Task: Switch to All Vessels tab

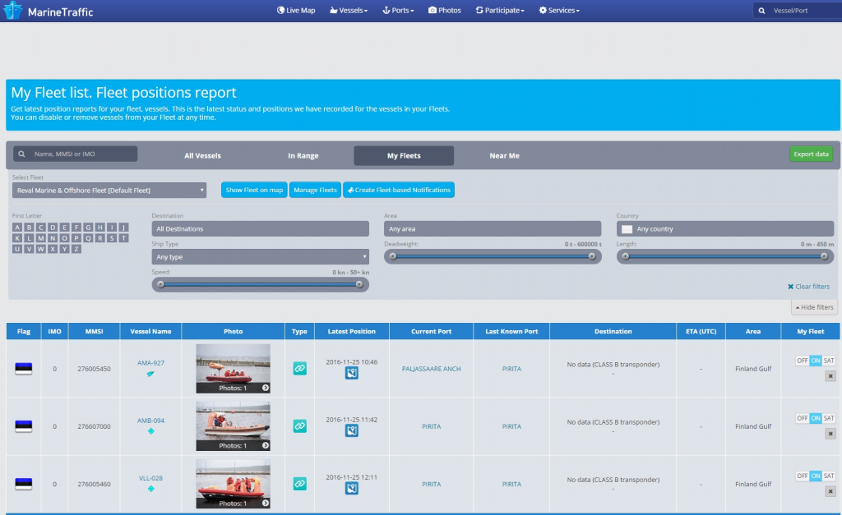Action: pyautogui.click(x=202, y=155)
